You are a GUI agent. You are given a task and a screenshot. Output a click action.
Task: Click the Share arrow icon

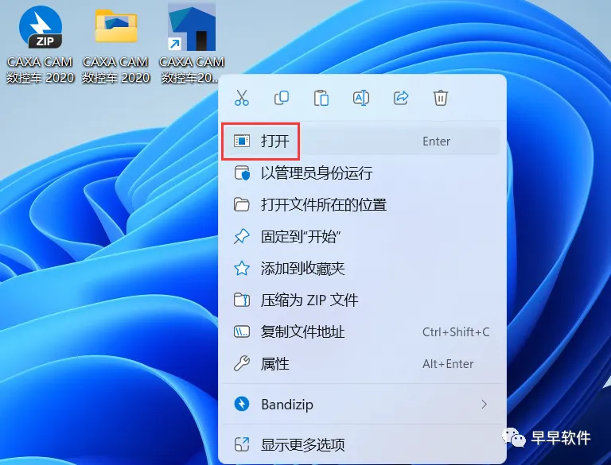click(401, 98)
